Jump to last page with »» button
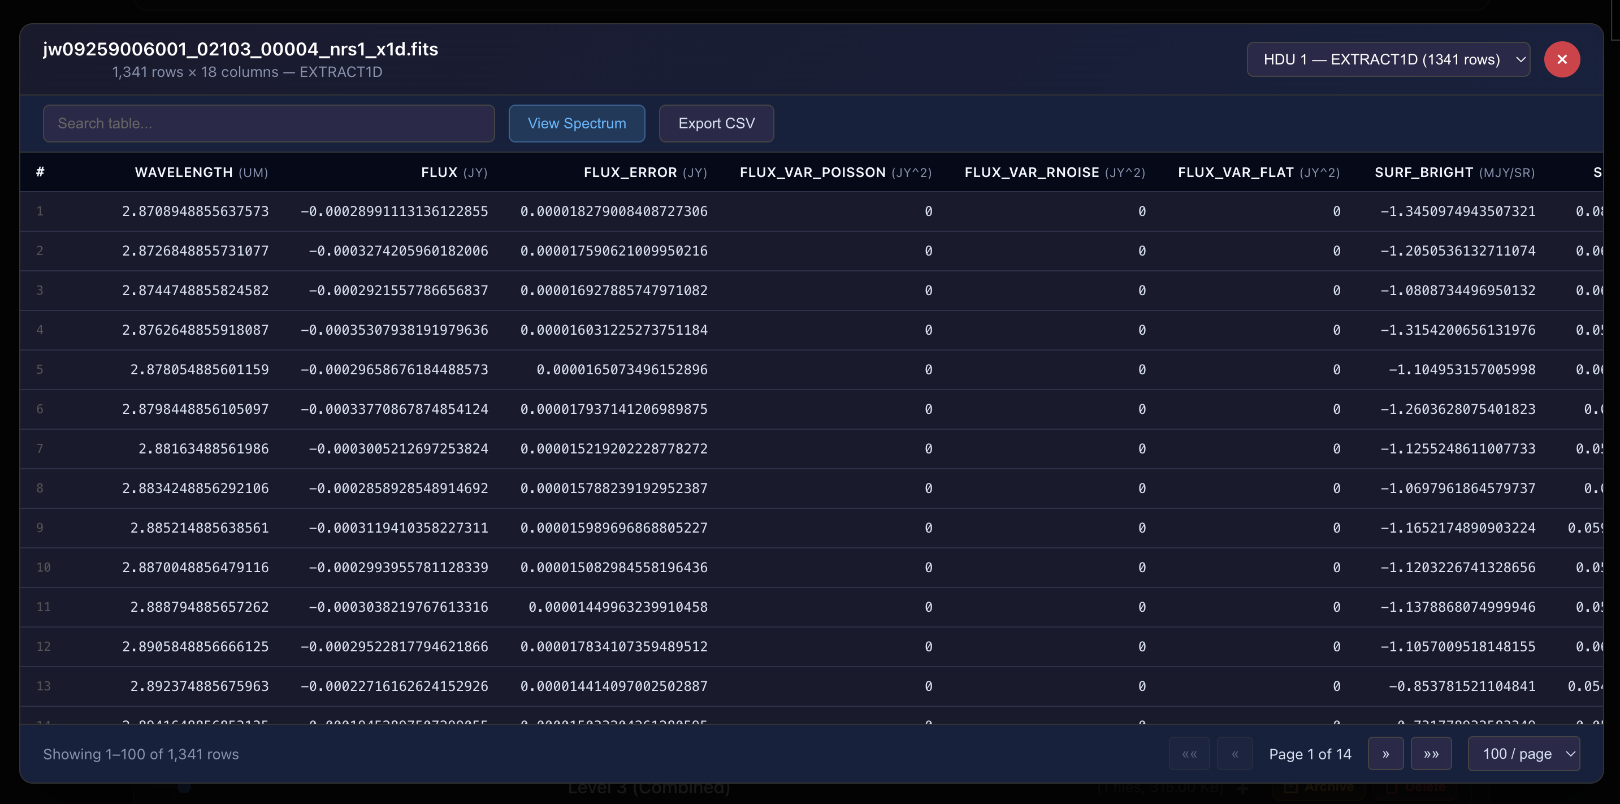The width and height of the screenshot is (1620, 804). tap(1431, 754)
